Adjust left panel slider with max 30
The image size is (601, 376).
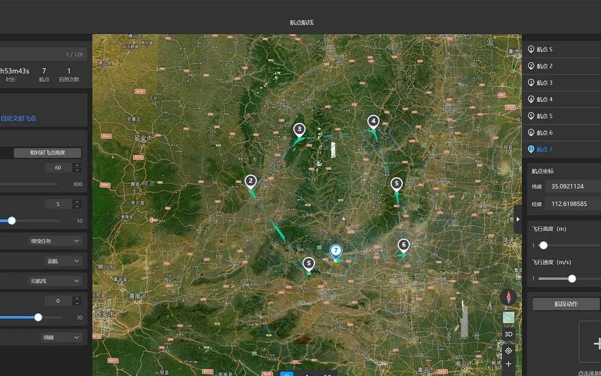(38, 317)
